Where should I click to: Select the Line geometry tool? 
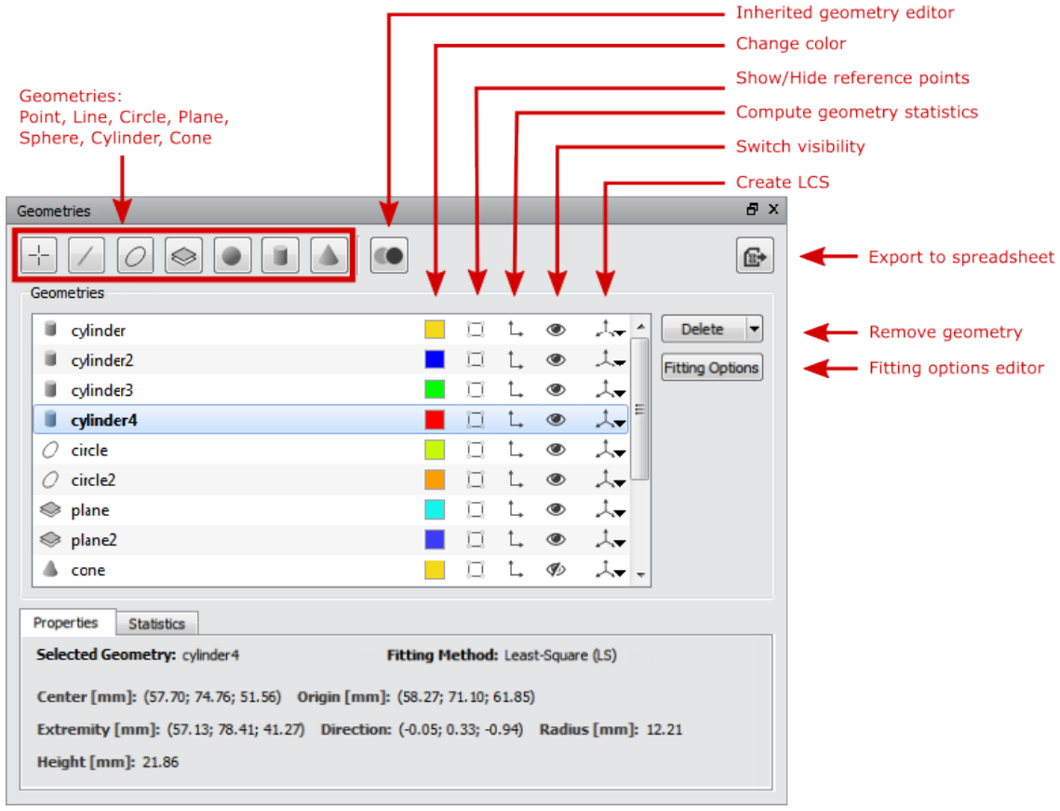click(x=87, y=256)
